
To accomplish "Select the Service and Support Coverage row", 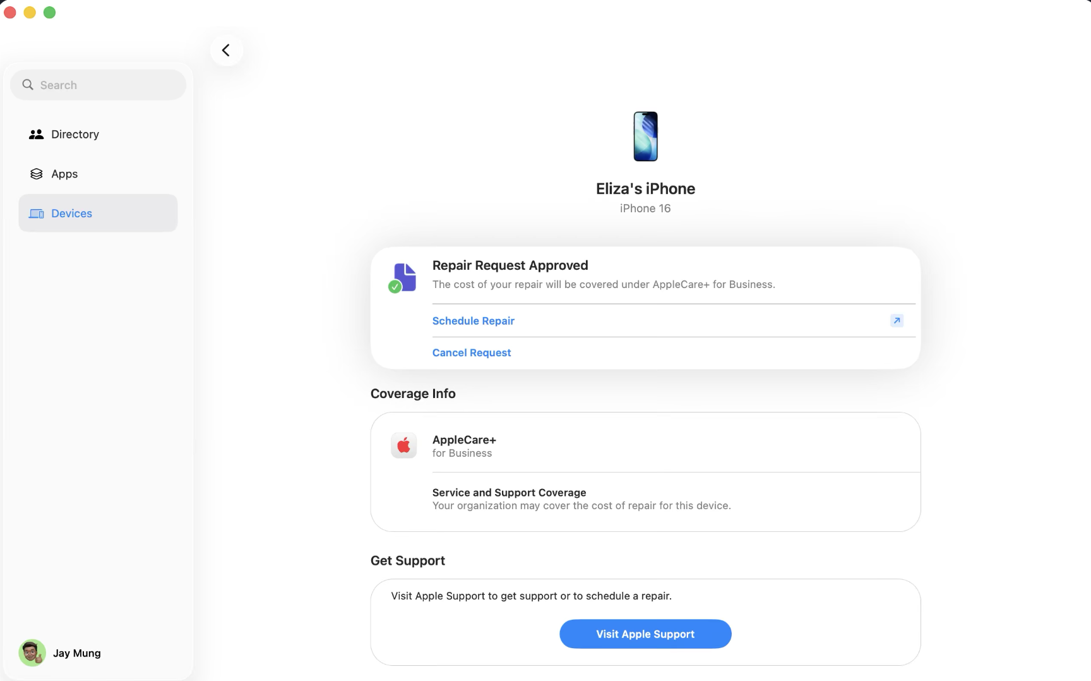I will [581, 499].
